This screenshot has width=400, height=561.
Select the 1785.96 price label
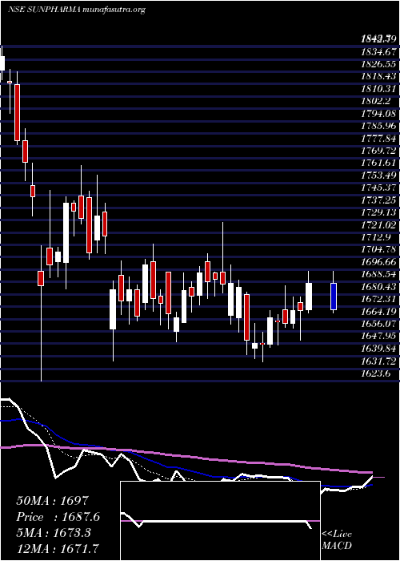click(x=378, y=126)
